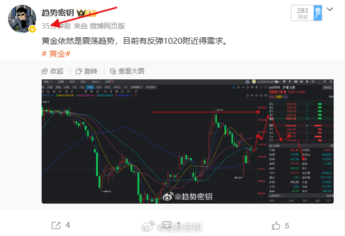Click the repost share icon
345x236 pixels.
point(56,225)
